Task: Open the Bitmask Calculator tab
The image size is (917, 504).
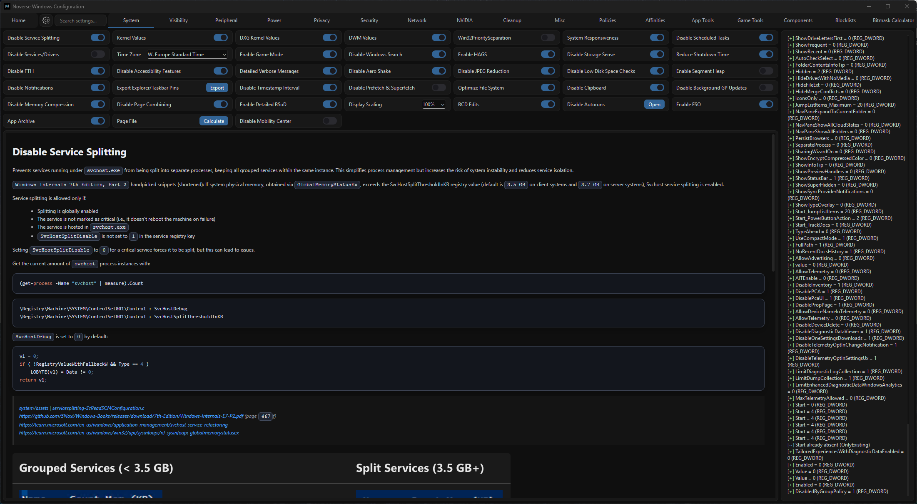Action: tap(893, 20)
